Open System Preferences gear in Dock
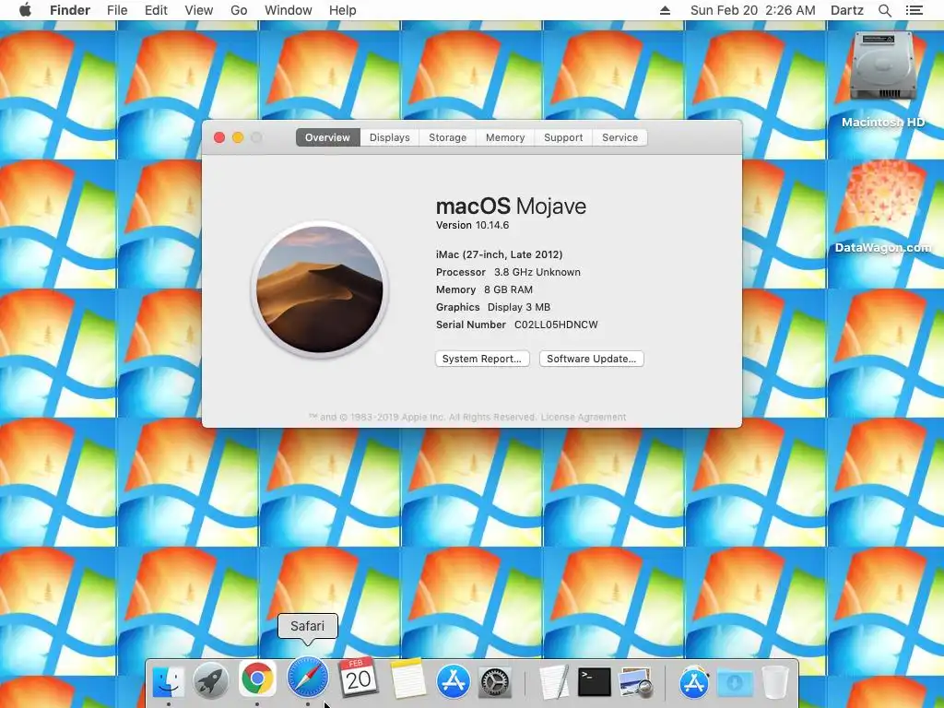Screen dimensions: 944x708 tap(495, 682)
